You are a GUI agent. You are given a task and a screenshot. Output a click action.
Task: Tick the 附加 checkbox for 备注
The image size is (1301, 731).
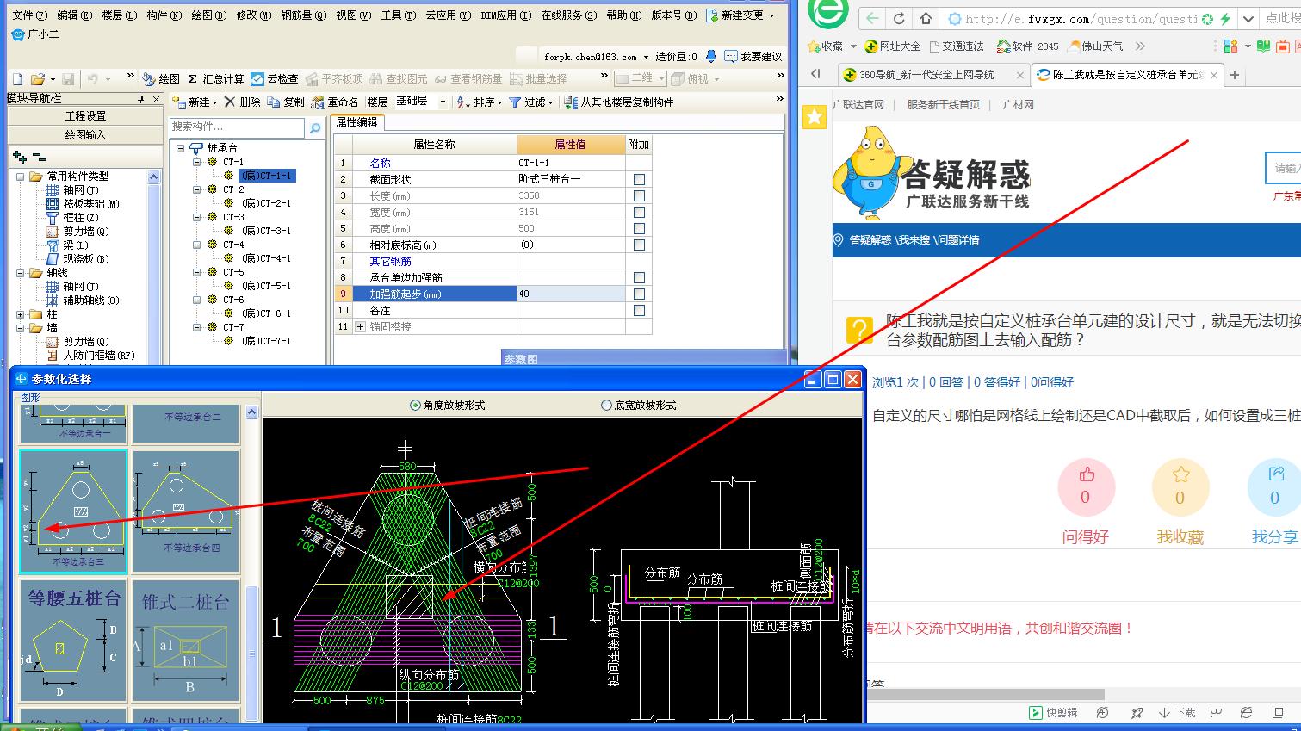639,310
